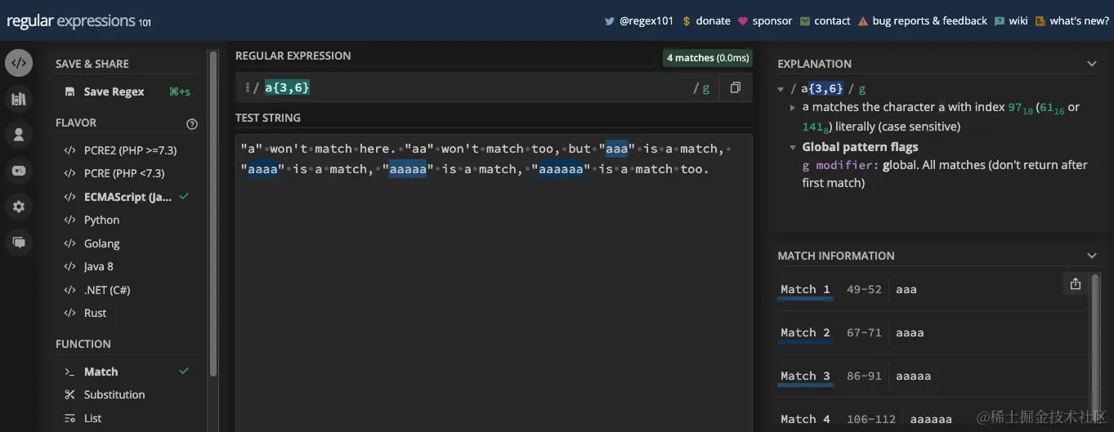Open the donate link
This screenshot has width=1114, height=432.
(713, 21)
